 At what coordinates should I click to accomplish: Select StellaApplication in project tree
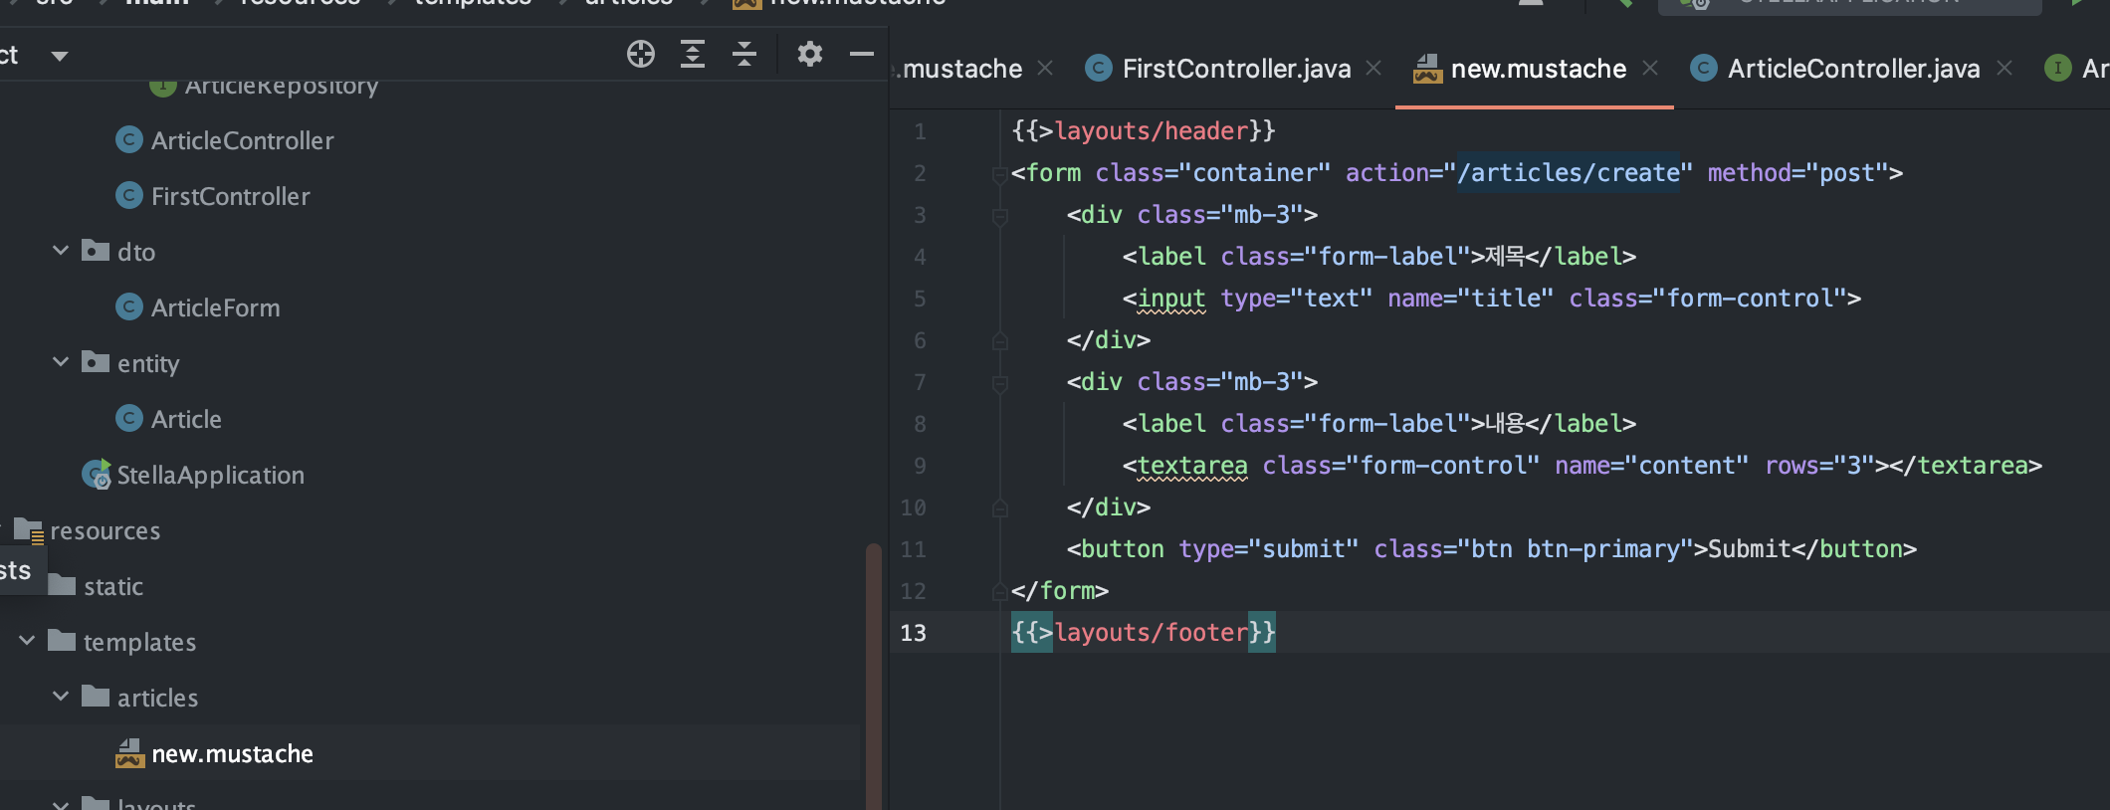tap(210, 475)
